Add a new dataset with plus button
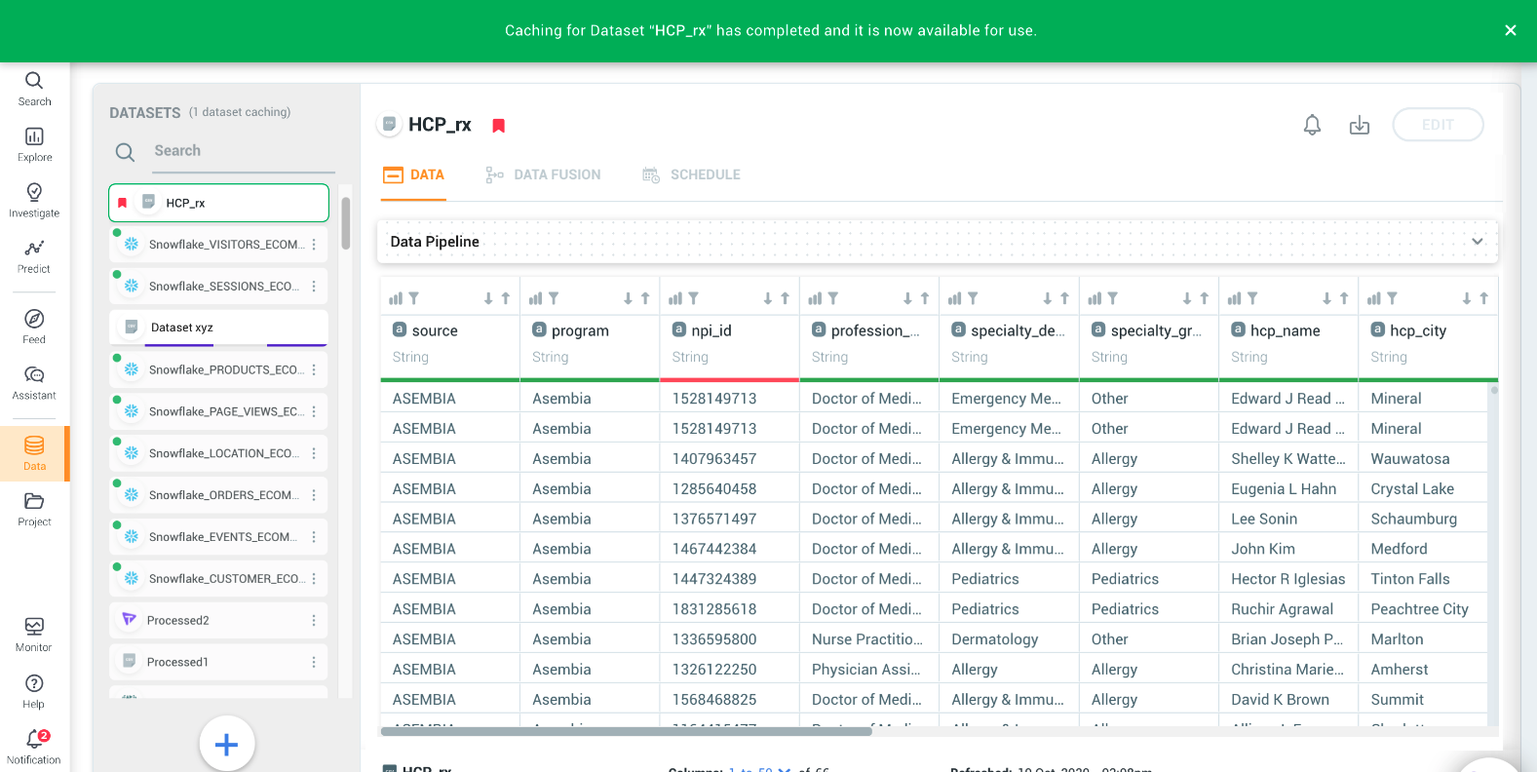Viewport: 1537px width, 772px height. [227, 745]
